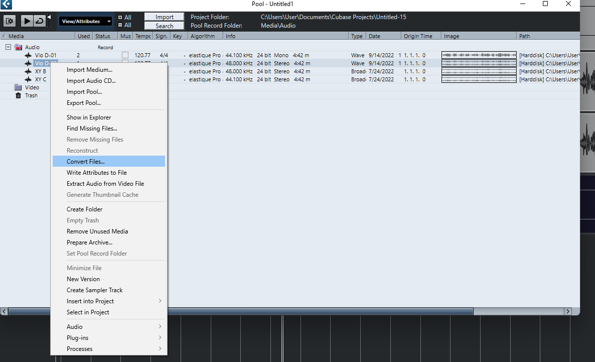Expand the Insert into Project submenu

[x=109, y=301]
